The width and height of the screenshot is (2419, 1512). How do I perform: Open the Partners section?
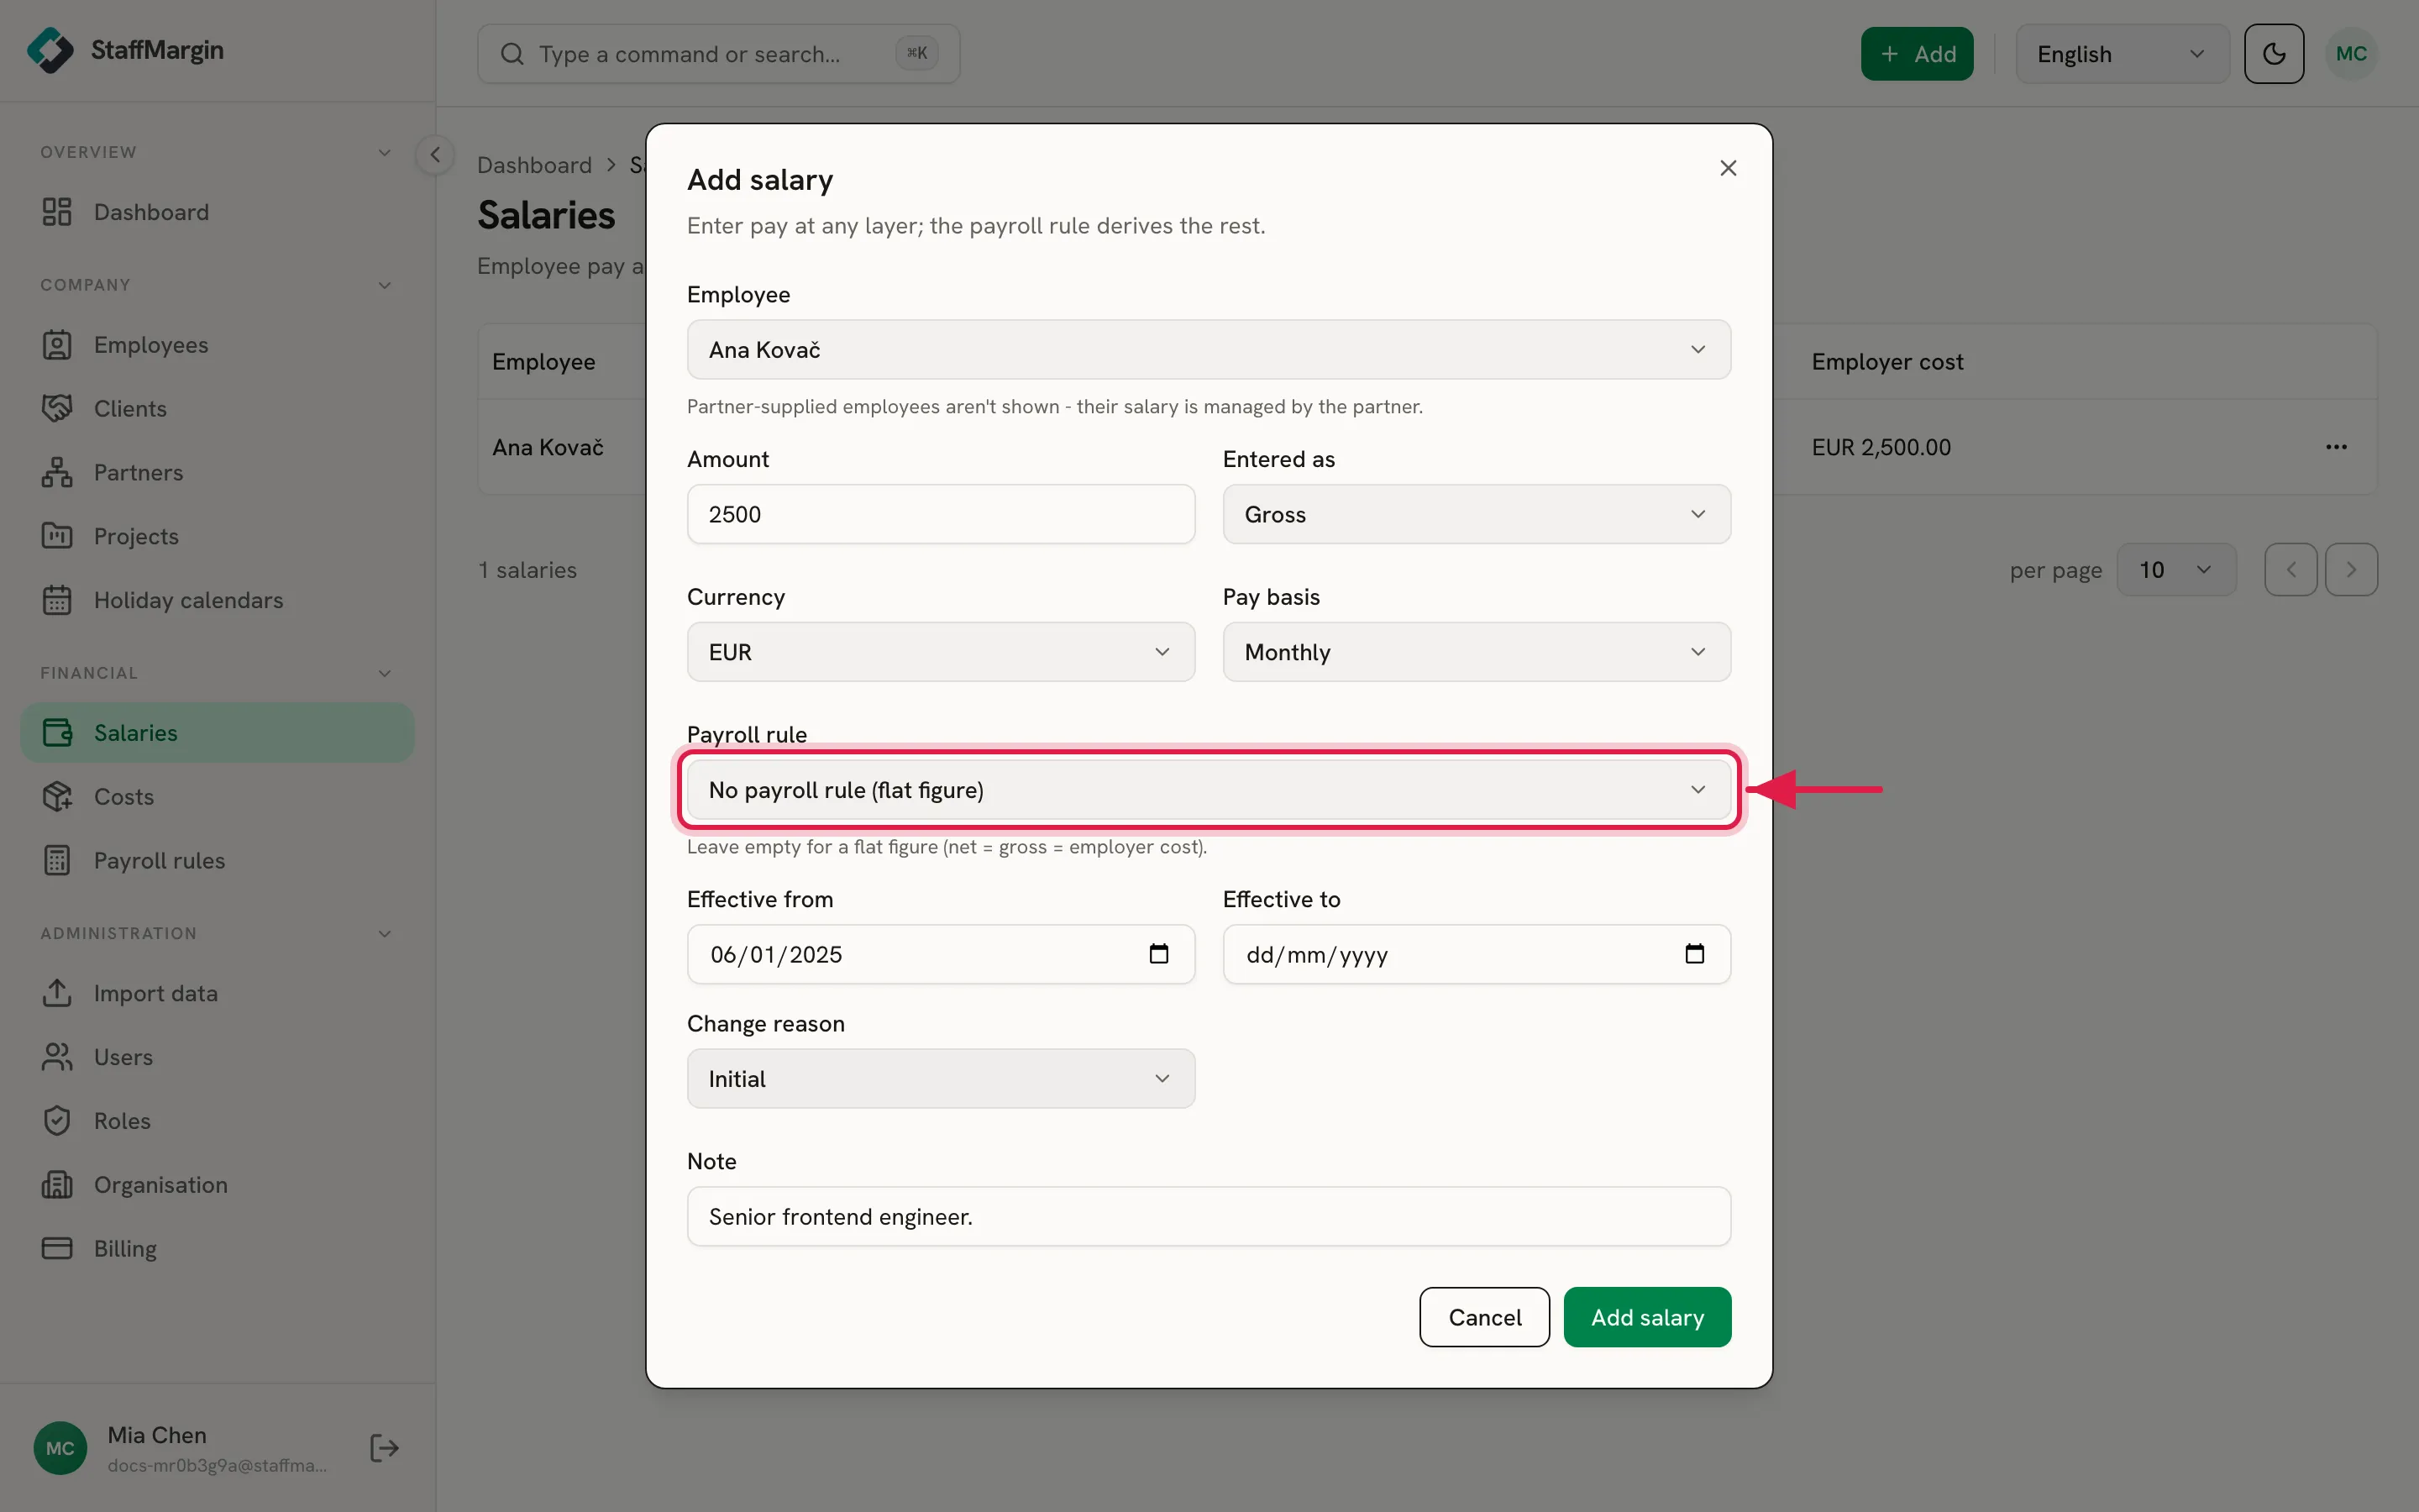[x=217, y=473]
